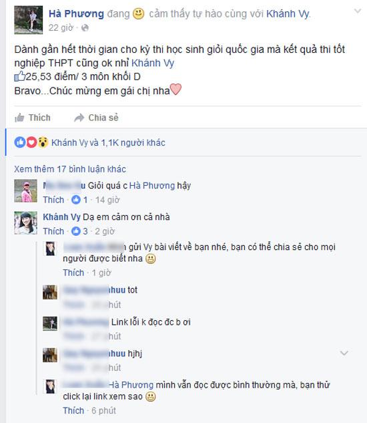Image resolution: width=367 pixels, height=423 pixels.
Task: Open Hà Phương profile from post header
Action: tap(76, 13)
